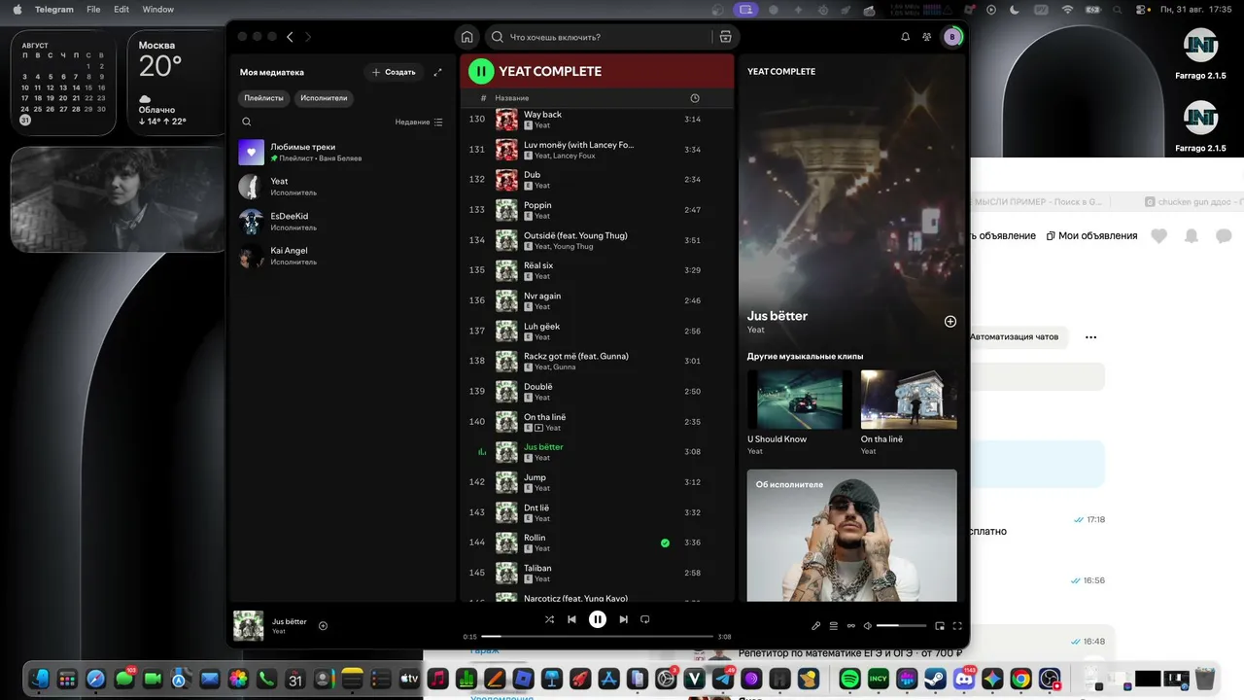Open Любимые треки playlist

(341, 153)
